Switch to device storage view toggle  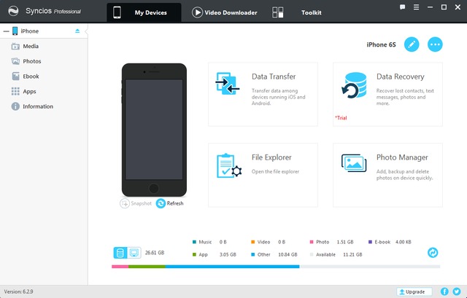(x=120, y=253)
